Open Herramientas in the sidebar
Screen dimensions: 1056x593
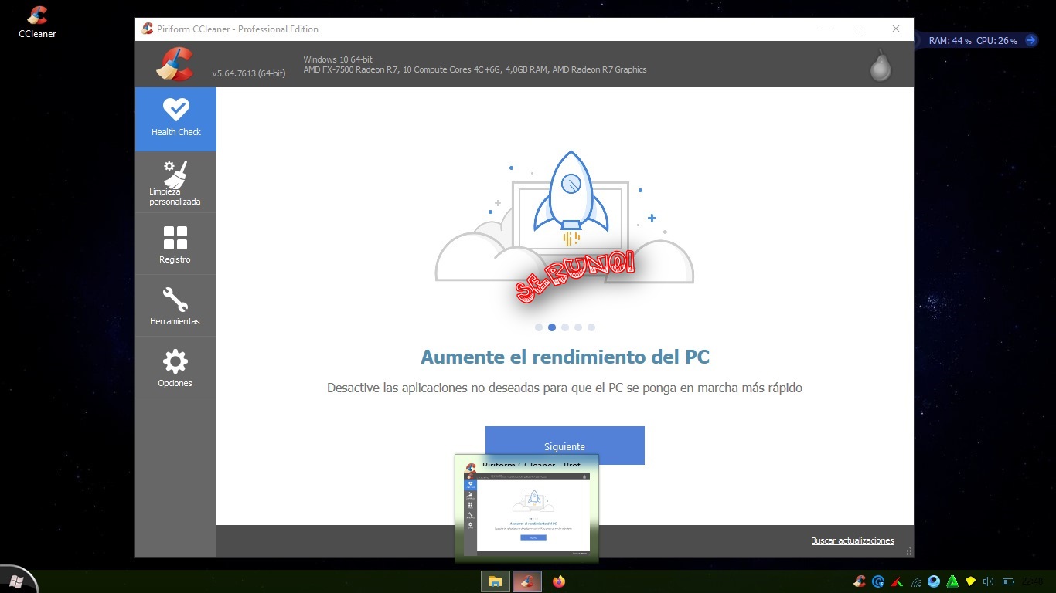coord(175,306)
